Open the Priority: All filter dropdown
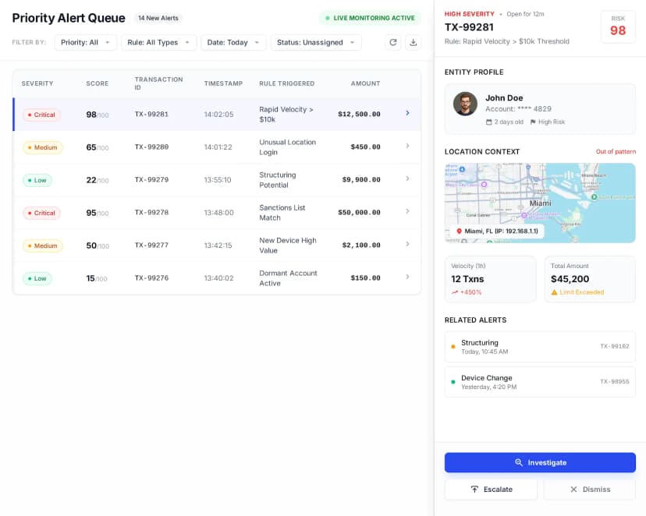 86,43
